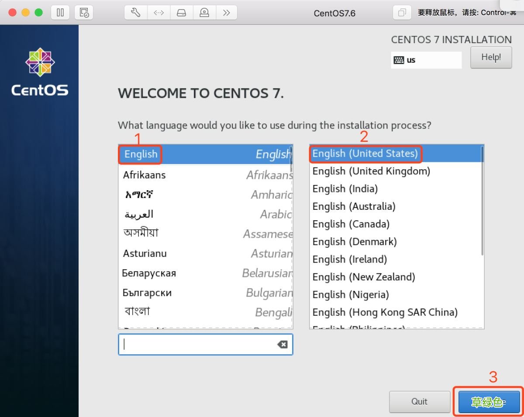Image resolution: width=524 pixels, height=417 pixels.
Task: Expand the double-chevron toolbar overflow icon
Action: 227,12
